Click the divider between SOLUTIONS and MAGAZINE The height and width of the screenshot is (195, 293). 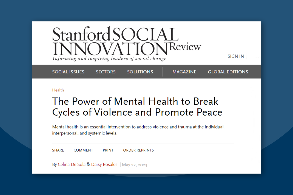coord(163,72)
